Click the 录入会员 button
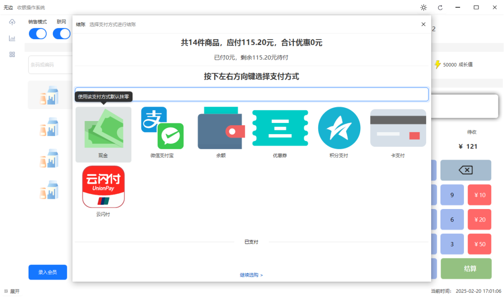Viewport: 504px width, 297px height. coord(48,272)
